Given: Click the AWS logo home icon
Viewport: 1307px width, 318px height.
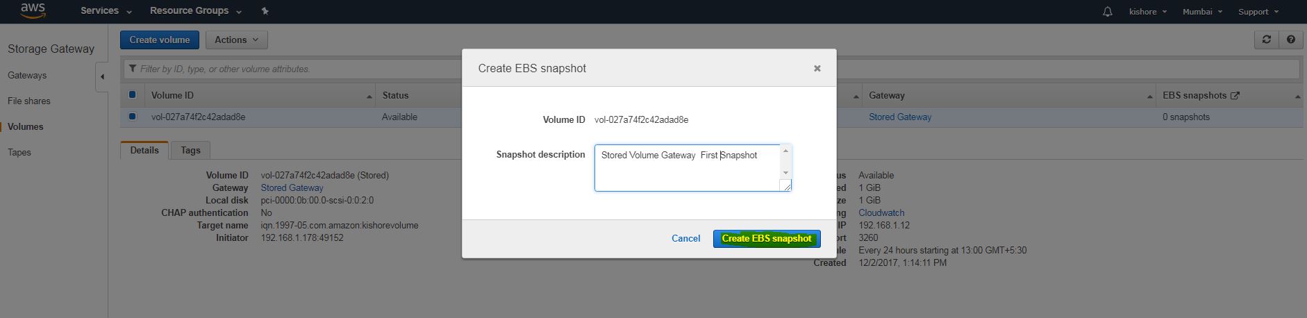Looking at the screenshot, I should 33,10.
